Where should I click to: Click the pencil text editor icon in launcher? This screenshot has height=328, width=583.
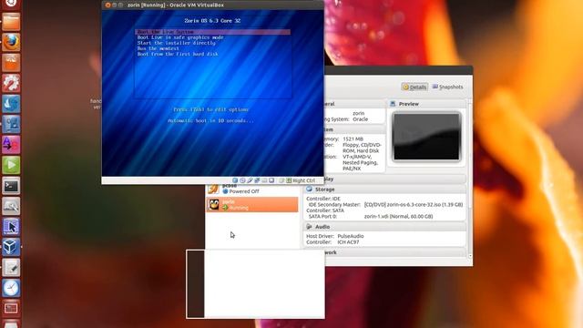[11, 267]
